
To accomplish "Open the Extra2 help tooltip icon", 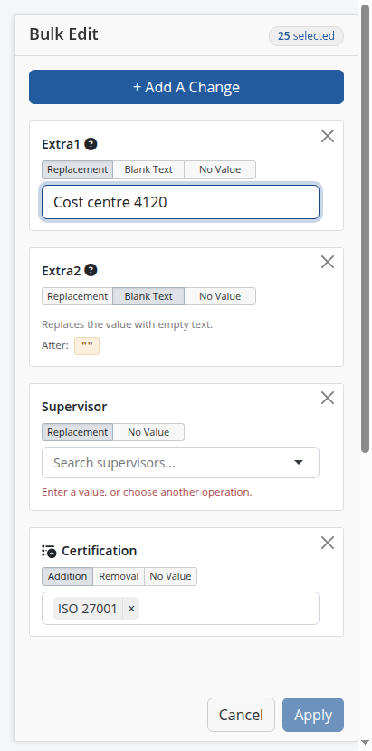I will pos(91,270).
